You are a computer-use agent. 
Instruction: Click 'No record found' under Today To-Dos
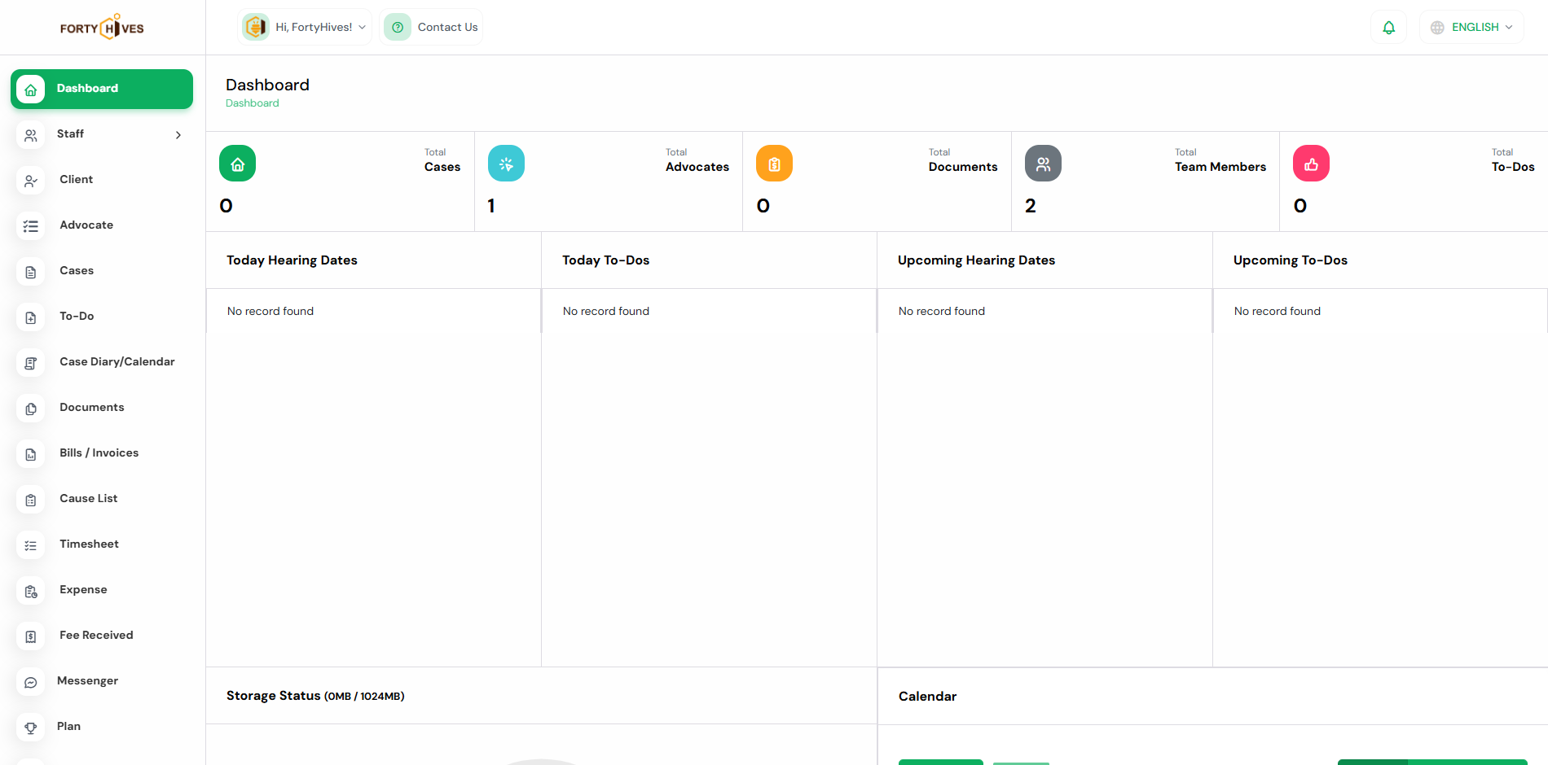coord(606,311)
